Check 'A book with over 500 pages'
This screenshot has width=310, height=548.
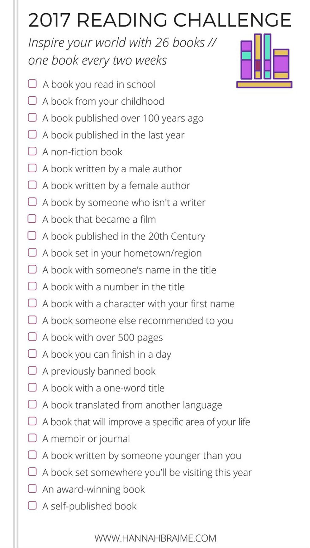coord(32,337)
